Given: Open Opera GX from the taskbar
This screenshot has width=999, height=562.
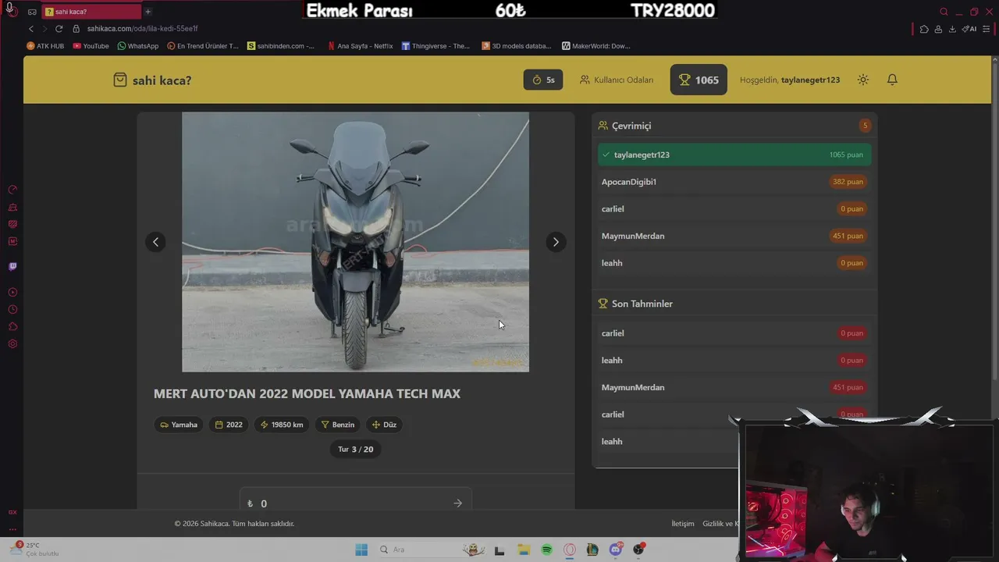Looking at the screenshot, I should (x=570, y=550).
